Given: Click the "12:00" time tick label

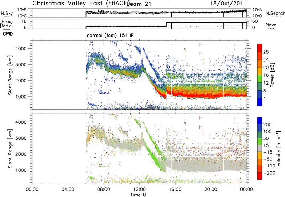Looking at the screenshot, I should click(x=139, y=190).
